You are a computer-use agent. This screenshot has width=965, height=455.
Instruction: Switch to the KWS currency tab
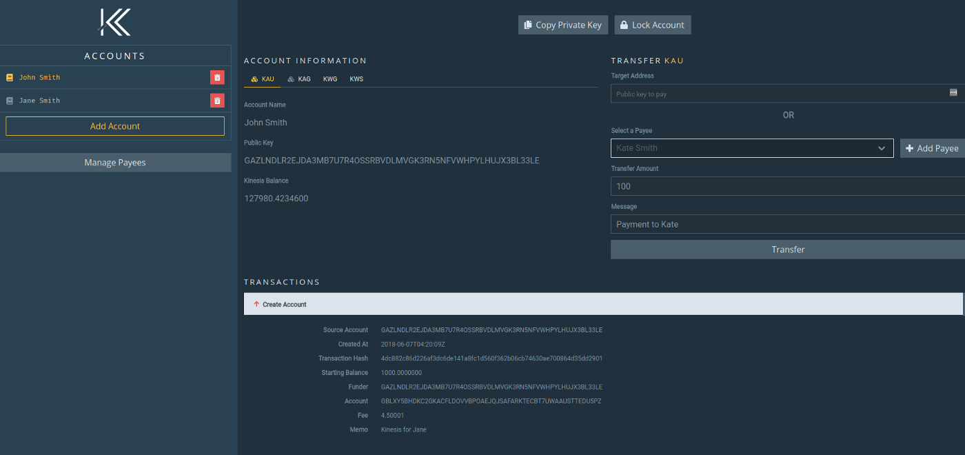(356, 79)
